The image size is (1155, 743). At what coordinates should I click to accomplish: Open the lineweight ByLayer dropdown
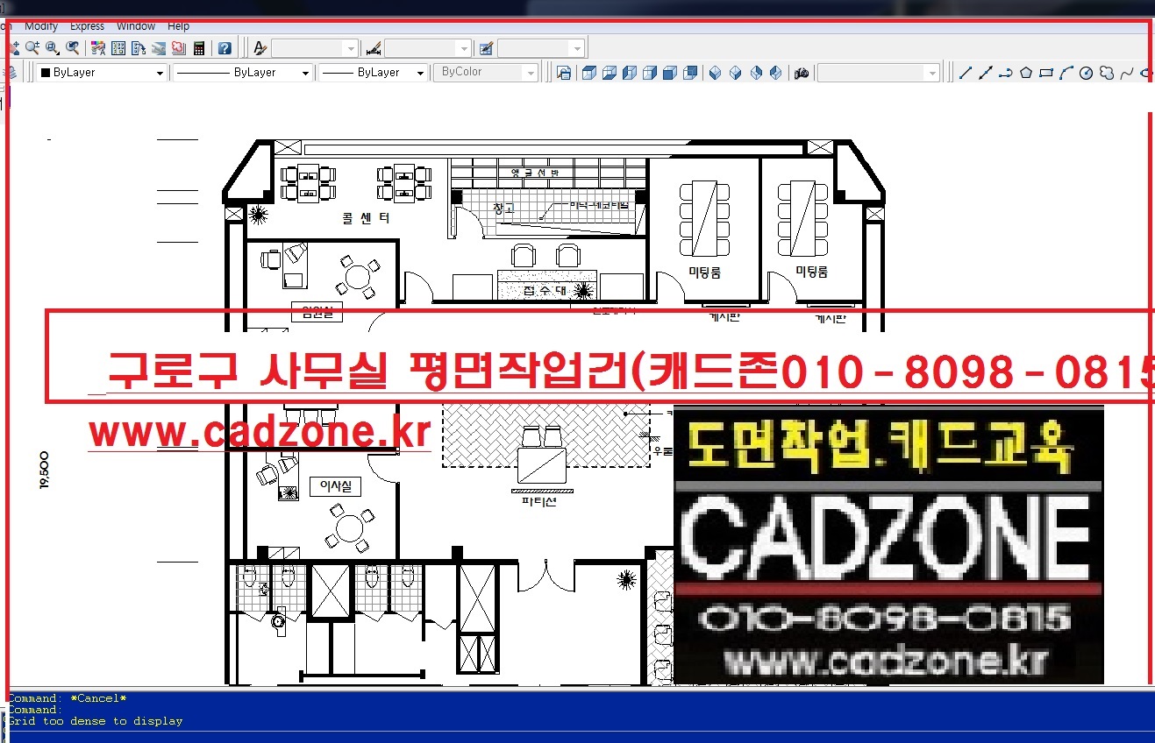[x=373, y=73]
